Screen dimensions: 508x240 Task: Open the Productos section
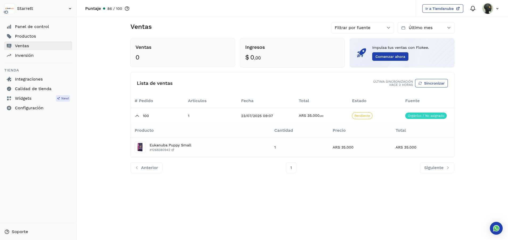(25, 36)
